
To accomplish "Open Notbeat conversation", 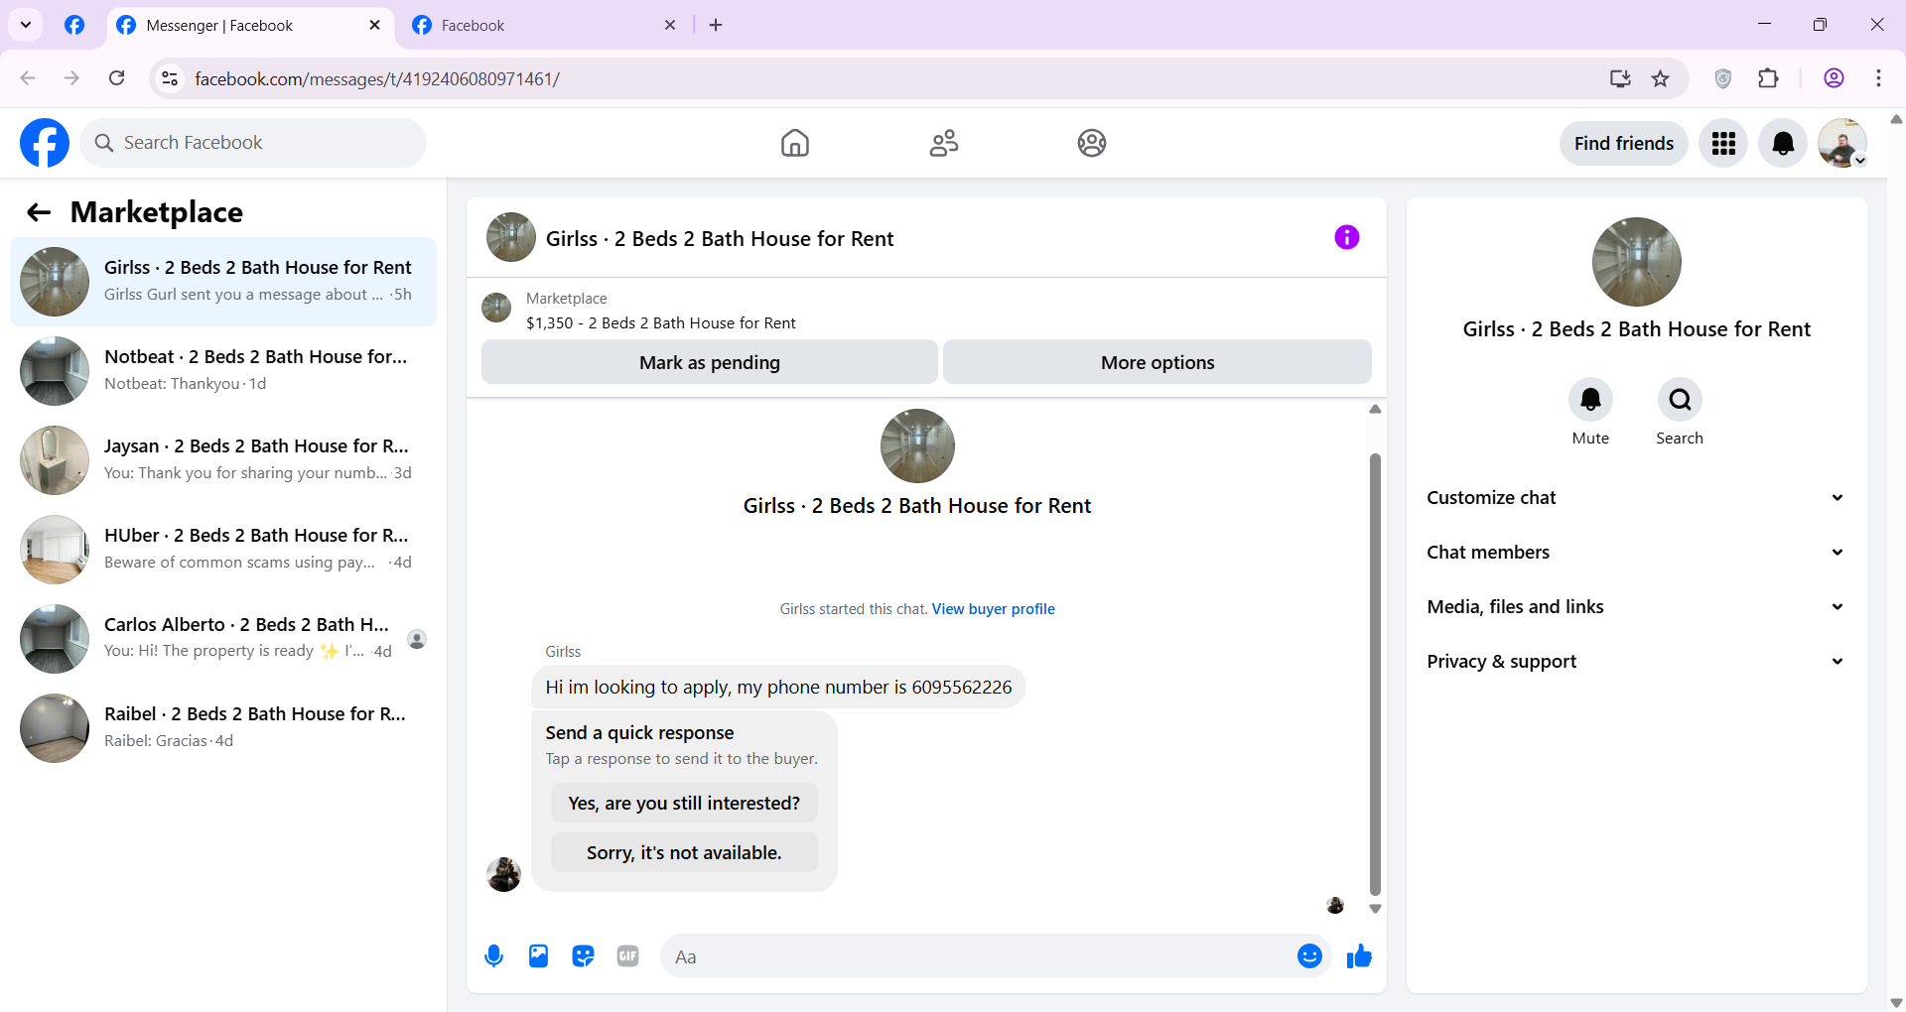I will [223, 371].
